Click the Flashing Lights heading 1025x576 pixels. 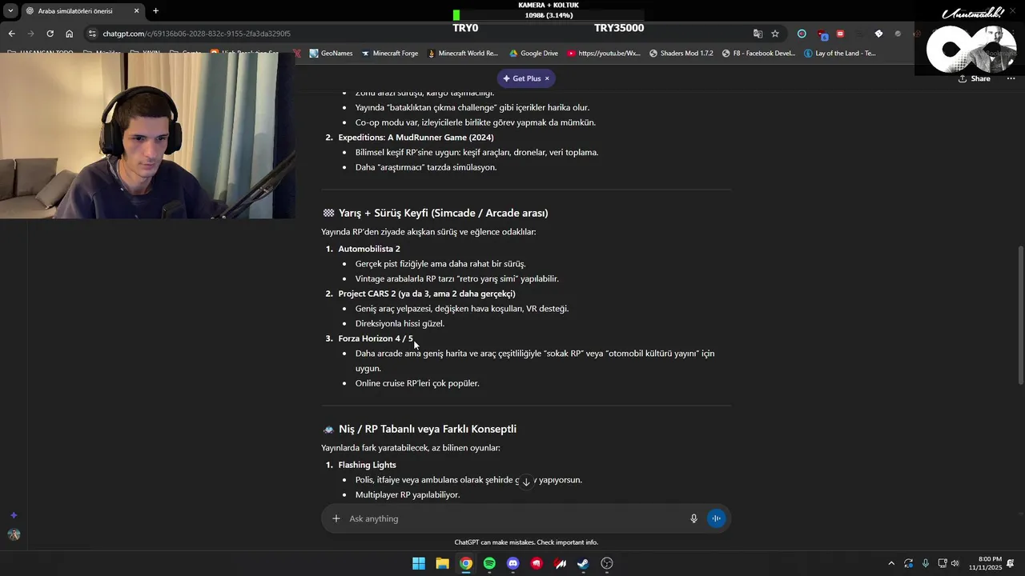[x=367, y=465]
